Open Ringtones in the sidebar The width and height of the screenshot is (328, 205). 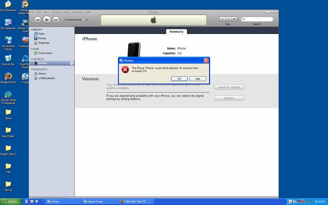tap(43, 43)
